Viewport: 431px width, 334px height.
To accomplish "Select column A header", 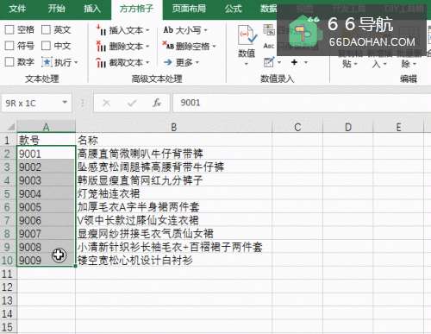I will pos(46,127).
